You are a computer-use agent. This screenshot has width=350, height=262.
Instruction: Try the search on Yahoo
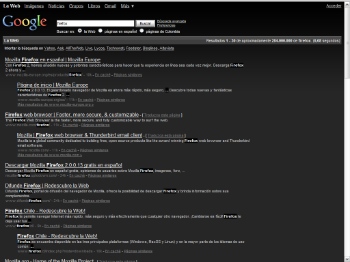coord(50,48)
